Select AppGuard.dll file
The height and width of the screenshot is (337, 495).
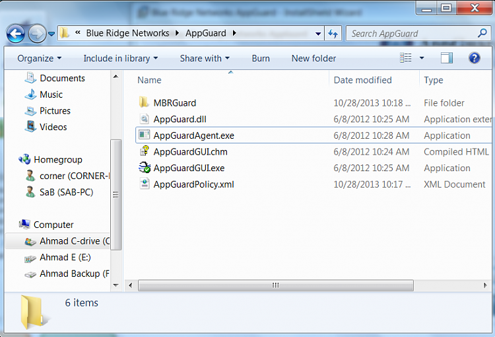point(180,119)
